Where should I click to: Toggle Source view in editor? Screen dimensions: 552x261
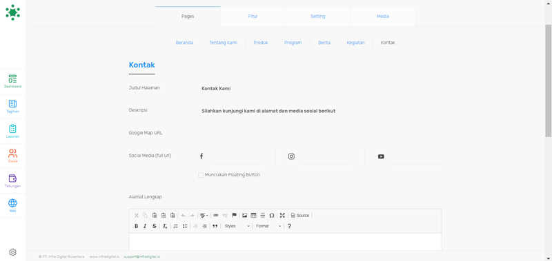click(300, 216)
